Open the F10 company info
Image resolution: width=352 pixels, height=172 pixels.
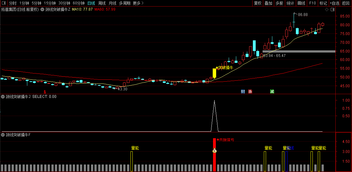coord(312,3)
